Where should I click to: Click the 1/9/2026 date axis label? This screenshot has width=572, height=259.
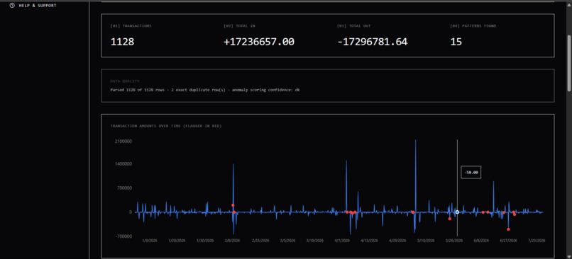pyautogui.click(x=150, y=241)
